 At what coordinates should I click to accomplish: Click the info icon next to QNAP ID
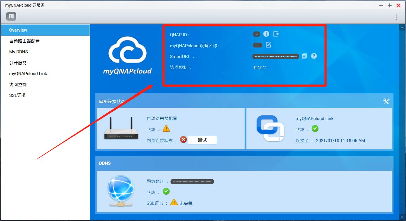click(266, 34)
